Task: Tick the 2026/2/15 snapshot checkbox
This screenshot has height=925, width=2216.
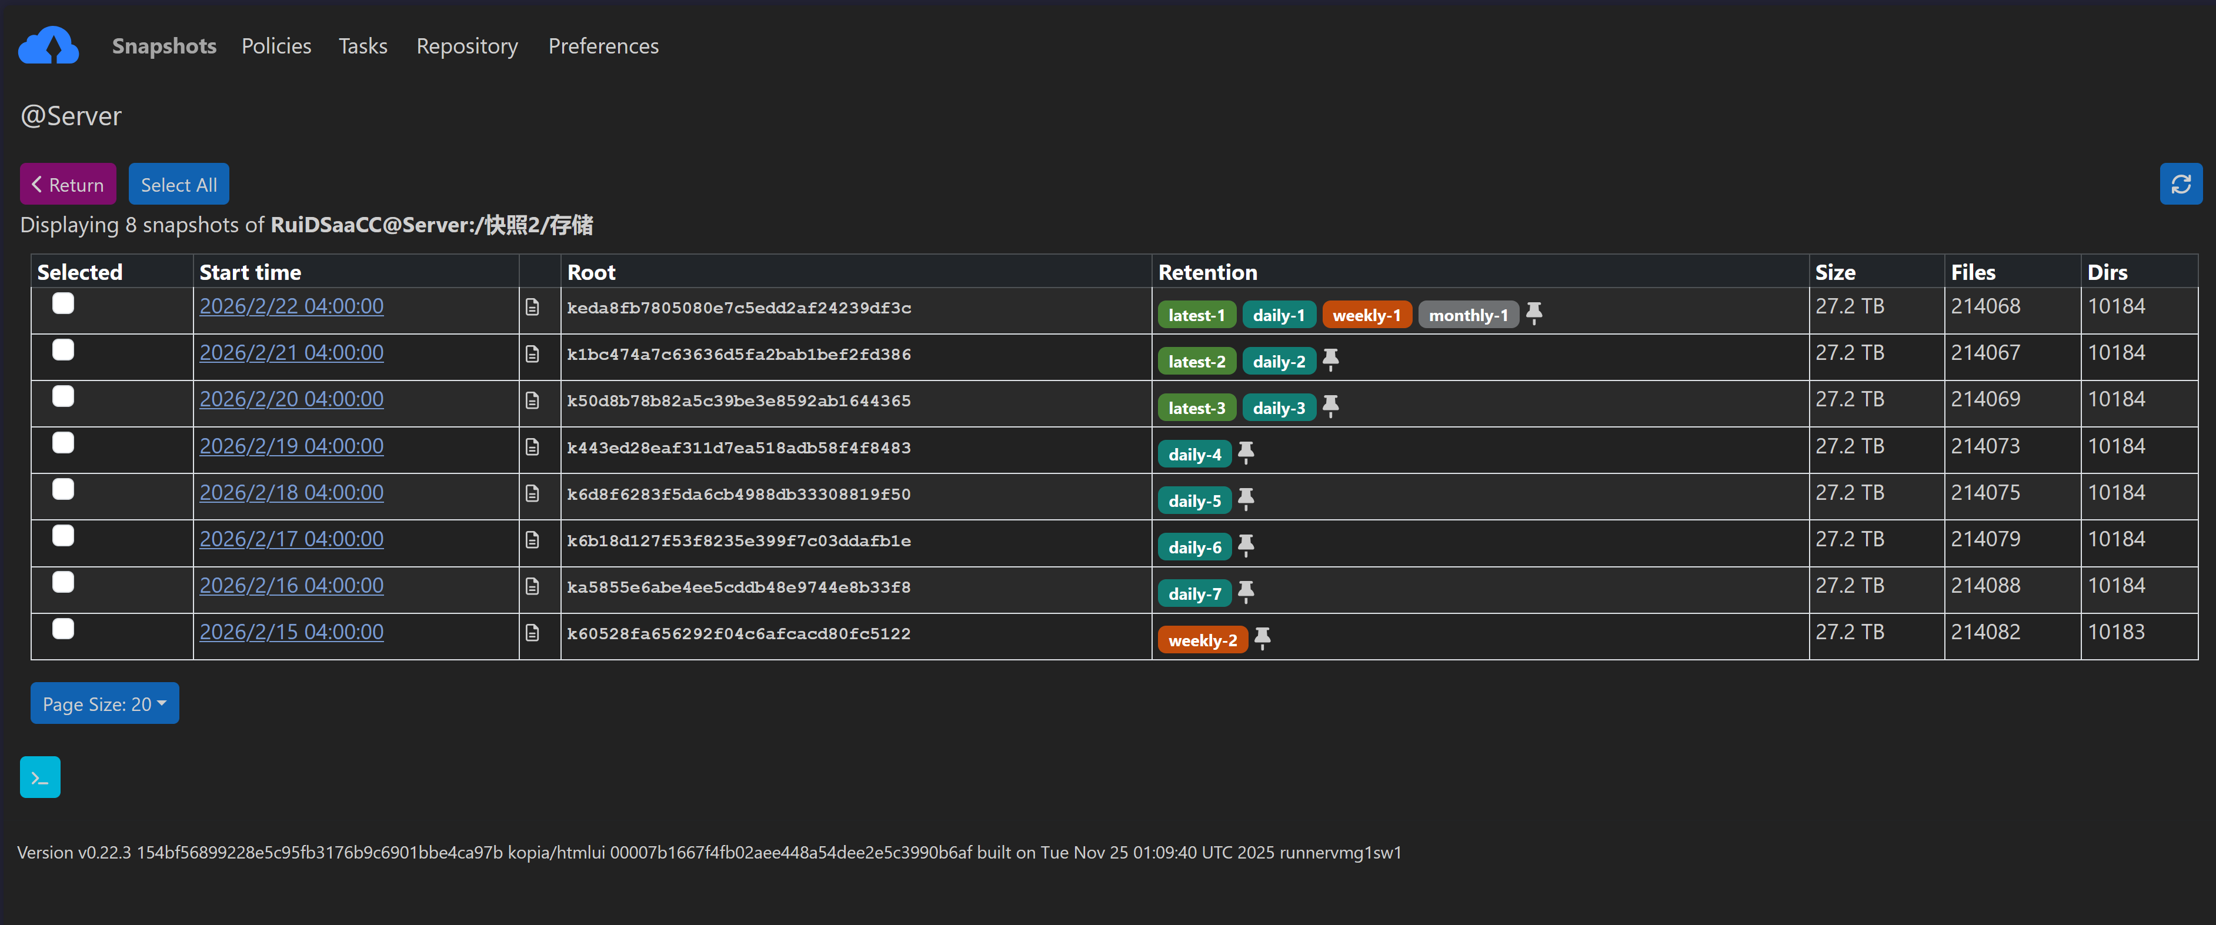Action: [x=63, y=629]
